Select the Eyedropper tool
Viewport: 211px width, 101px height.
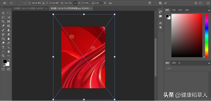click(3, 26)
